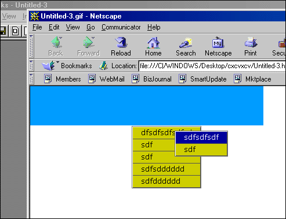Click the Forward navigation icon
The height and width of the screenshot is (219, 286).
(89, 42)
